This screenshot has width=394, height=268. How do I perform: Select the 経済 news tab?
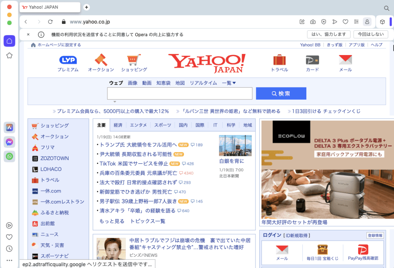tap(118, 125)
